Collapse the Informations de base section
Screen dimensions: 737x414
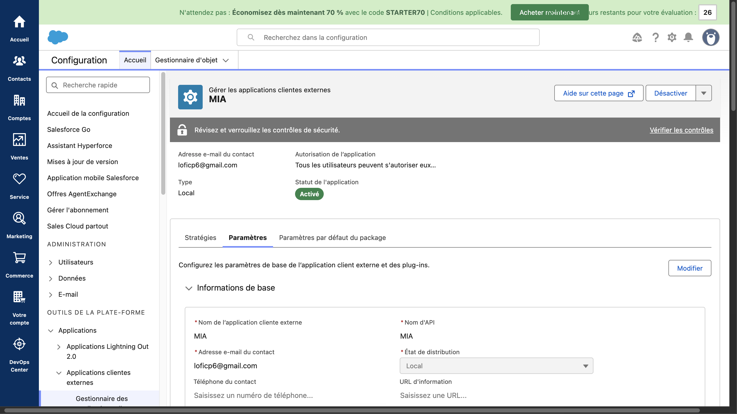coord(189,288)
